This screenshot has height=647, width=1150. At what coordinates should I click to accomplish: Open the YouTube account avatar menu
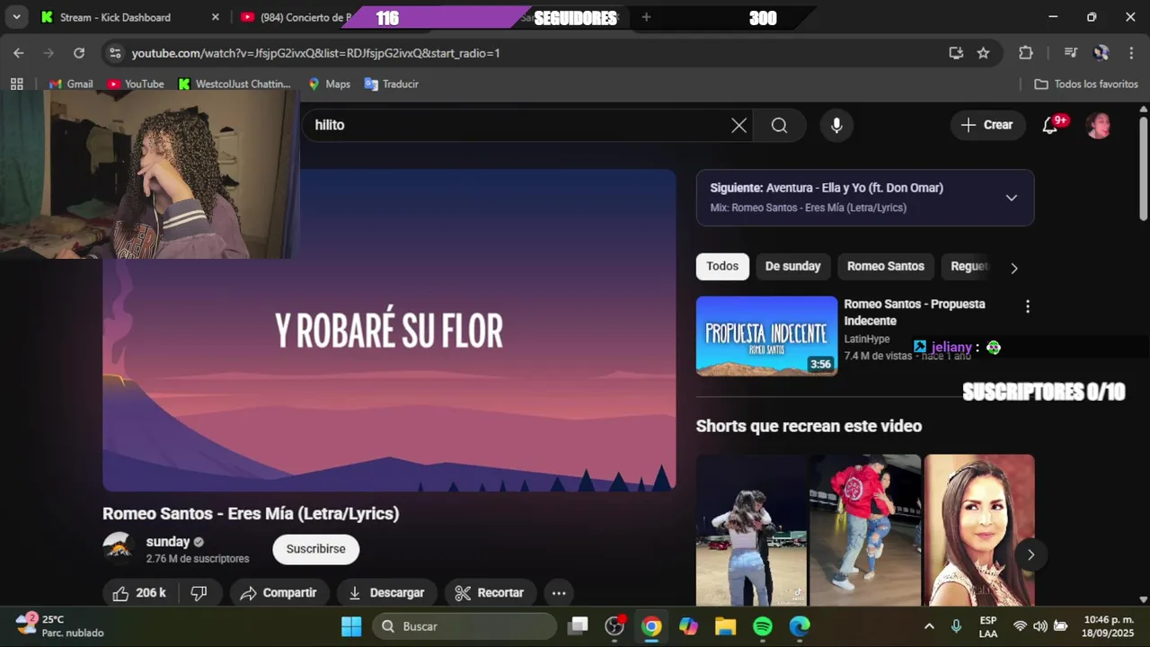tap(1098, 125)
